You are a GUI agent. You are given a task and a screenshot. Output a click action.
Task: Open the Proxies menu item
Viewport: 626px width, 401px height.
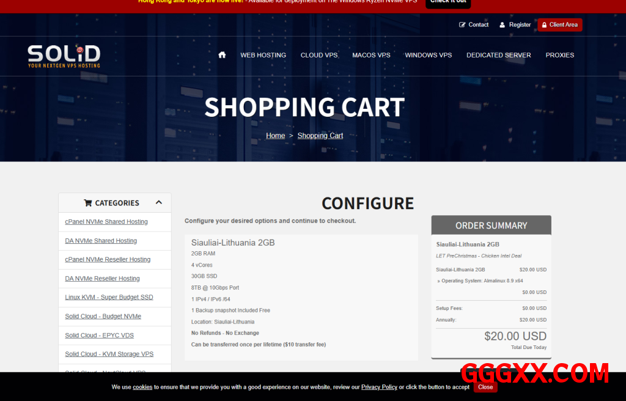click(x=559, y=55)
